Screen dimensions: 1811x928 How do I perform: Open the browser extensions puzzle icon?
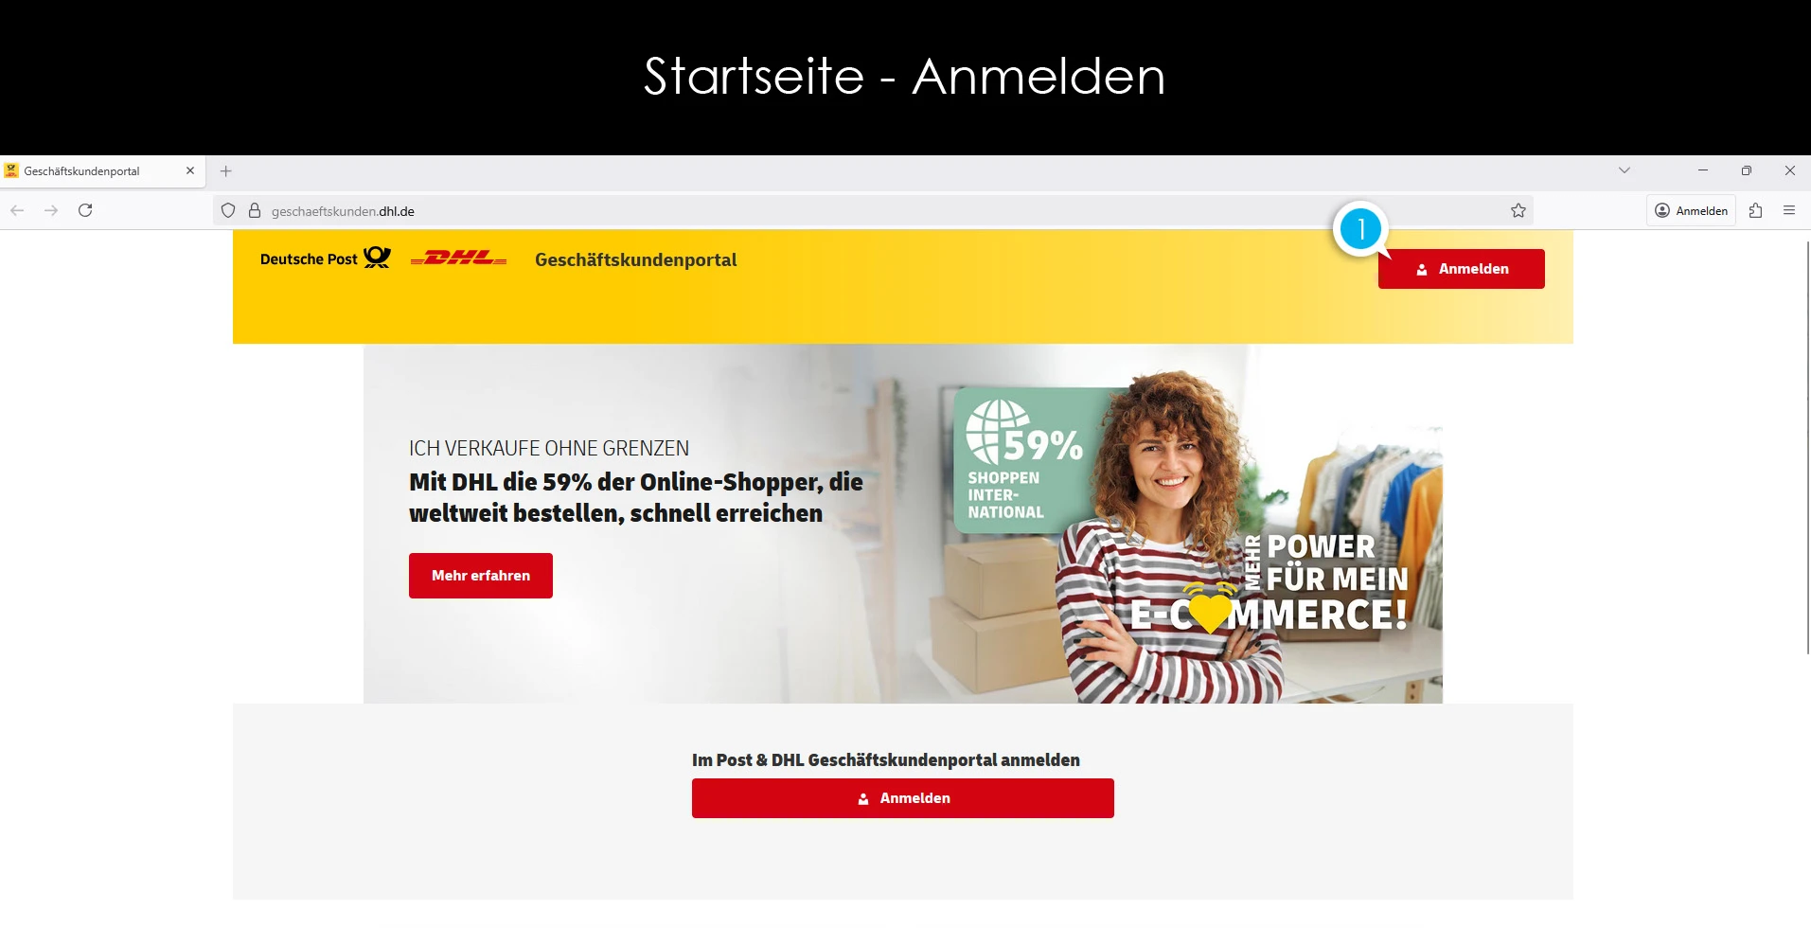coord(1756,210)
